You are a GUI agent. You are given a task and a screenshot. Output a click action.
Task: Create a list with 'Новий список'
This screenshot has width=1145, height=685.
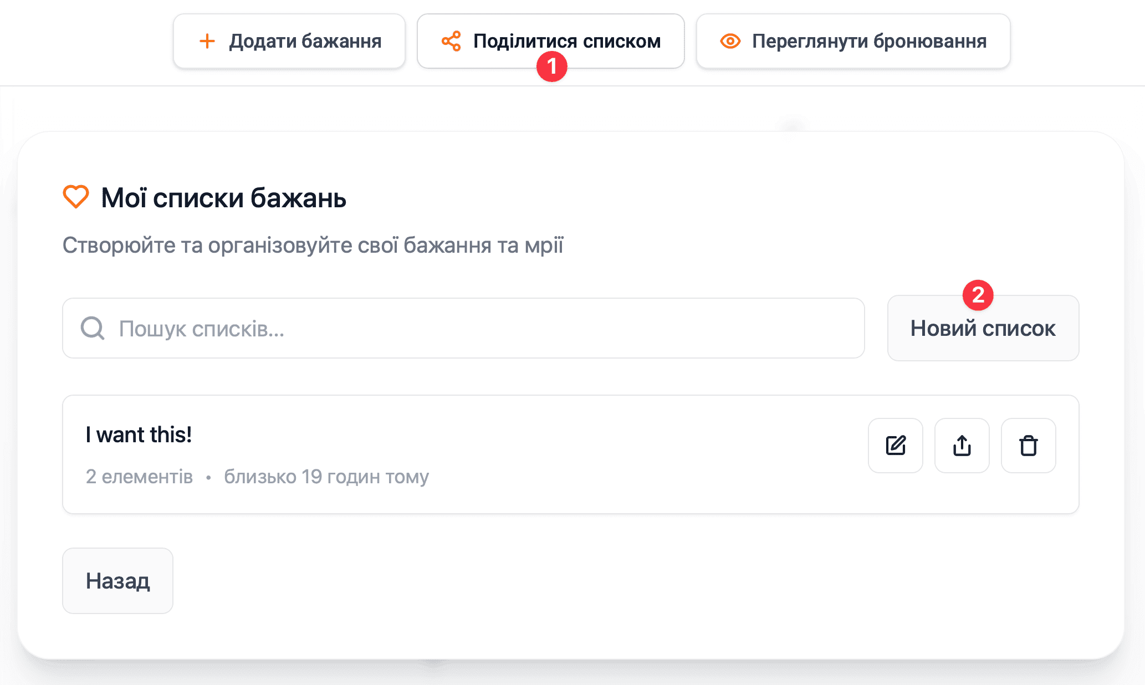coord(983,328)
